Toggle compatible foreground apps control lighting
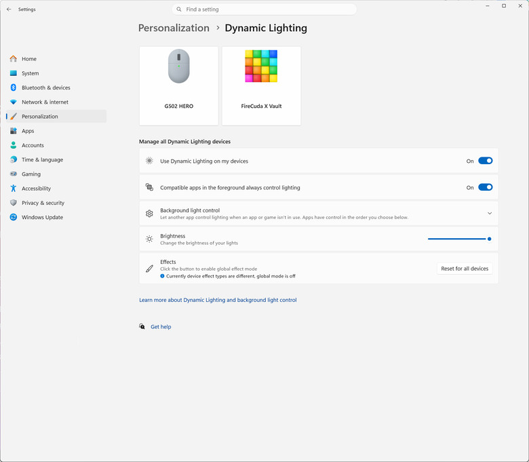529x462 pixels. [x=485, y=187]
